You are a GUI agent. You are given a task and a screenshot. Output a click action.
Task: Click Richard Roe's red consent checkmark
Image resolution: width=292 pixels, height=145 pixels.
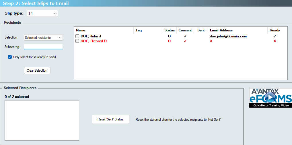pos(185,41)
